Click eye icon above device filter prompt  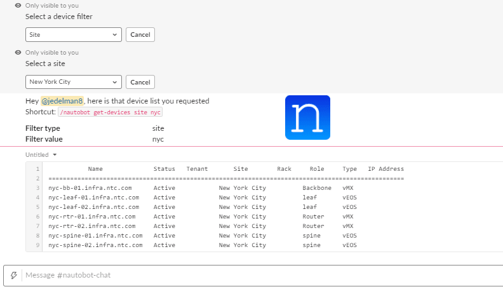18,6
